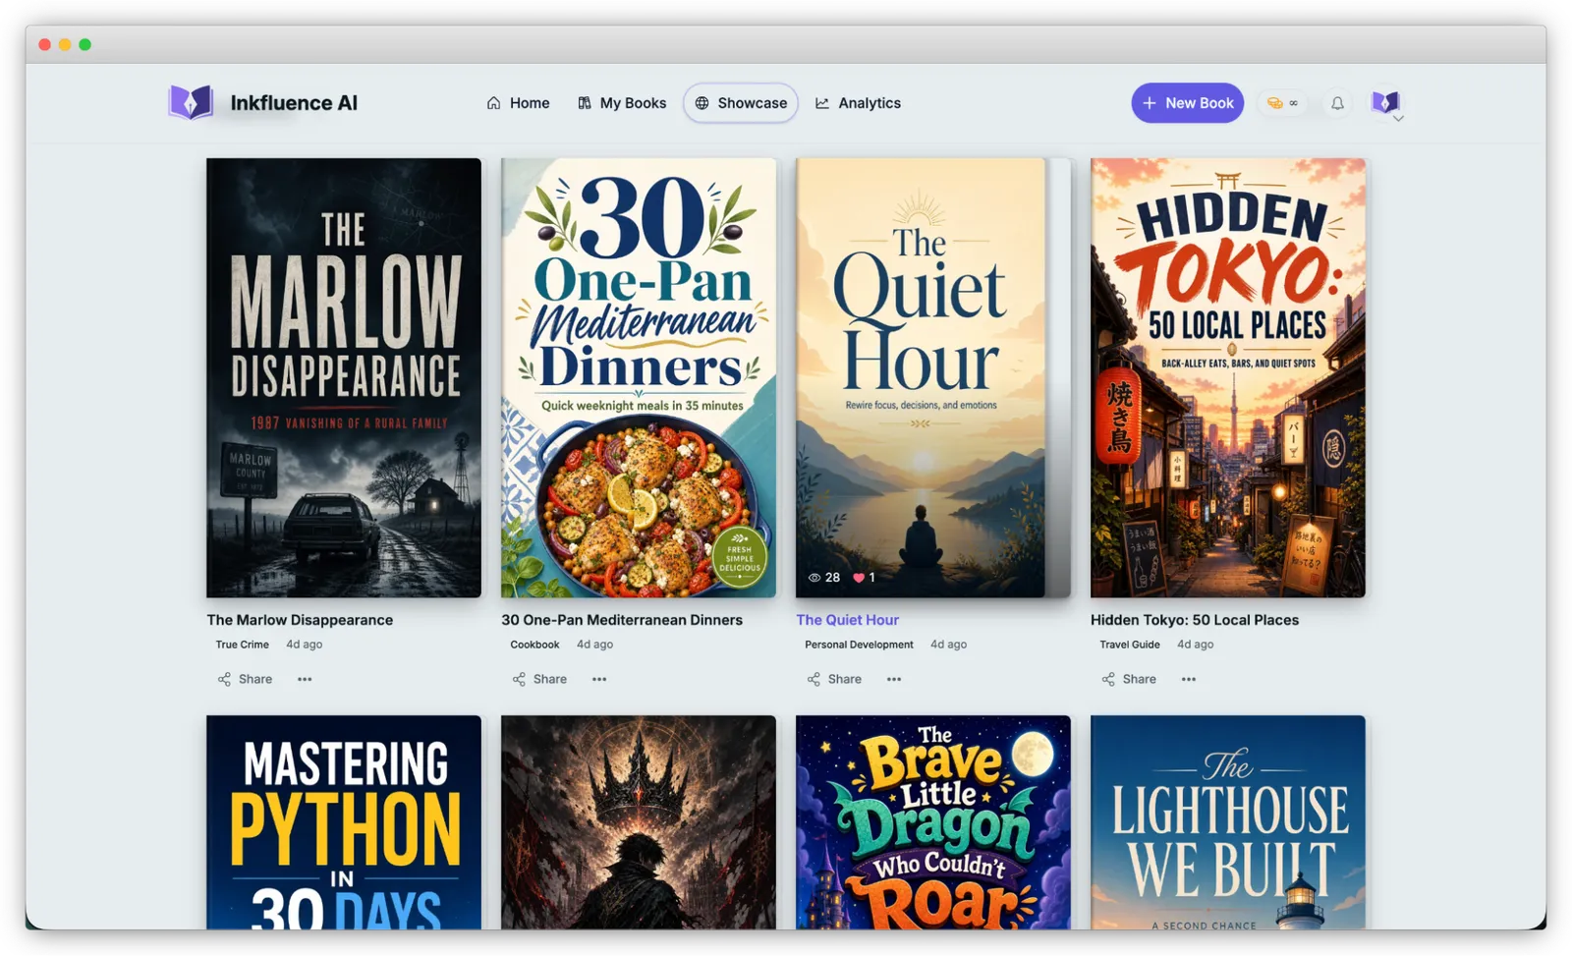Open Hidden Tokyo book cover
Screen dimensions: 1572x956
coord(1228,377)
